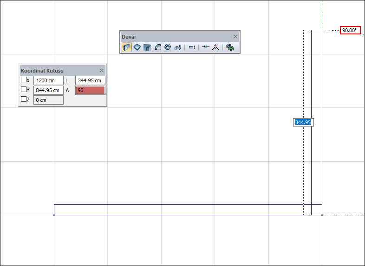
Task: Click the red highlighted A angle field
Action: click(90, 90)
